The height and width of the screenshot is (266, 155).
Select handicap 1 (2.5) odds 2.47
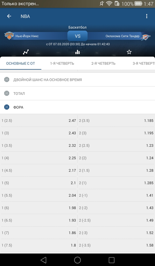39,121
